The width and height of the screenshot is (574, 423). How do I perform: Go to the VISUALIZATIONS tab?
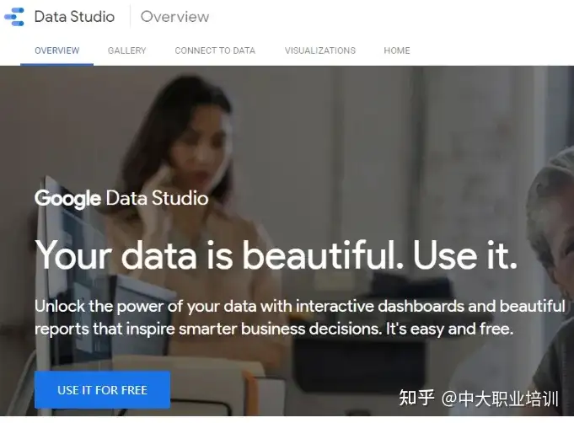(320, 51)
